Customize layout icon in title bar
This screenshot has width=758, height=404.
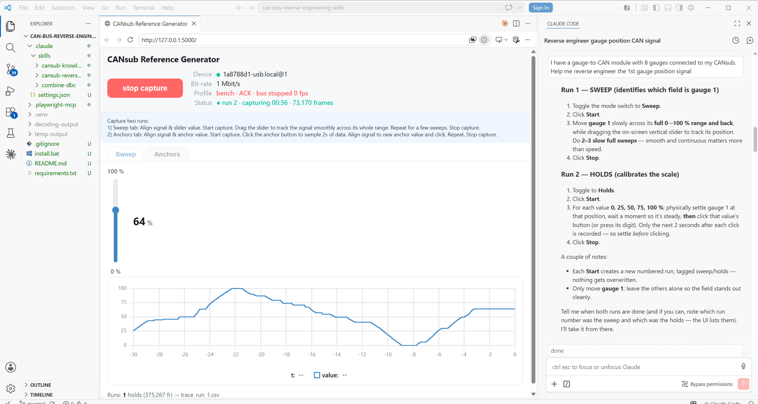pyautogui.click(x=645, y=8)
